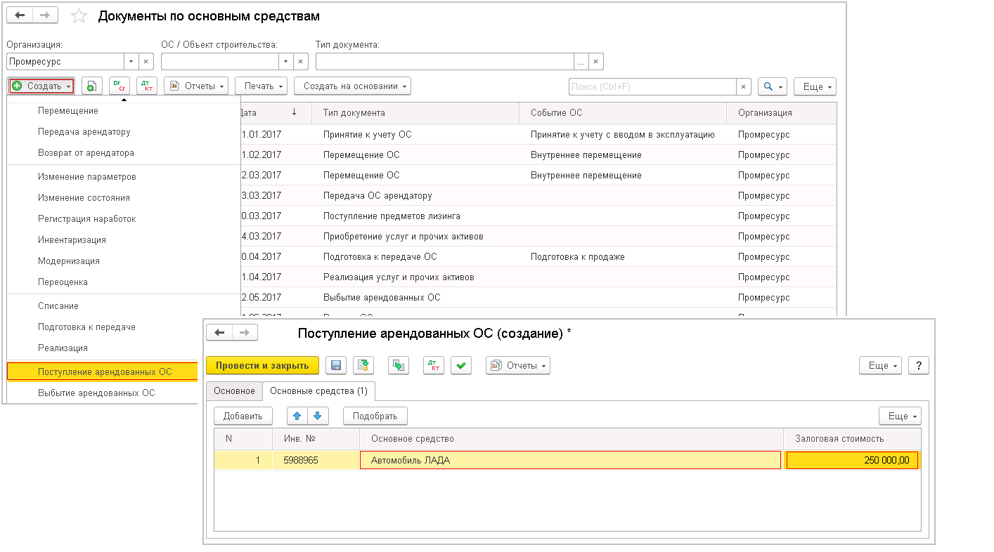Click the copy document icon in list toolbar

click(x=92, y=86)
